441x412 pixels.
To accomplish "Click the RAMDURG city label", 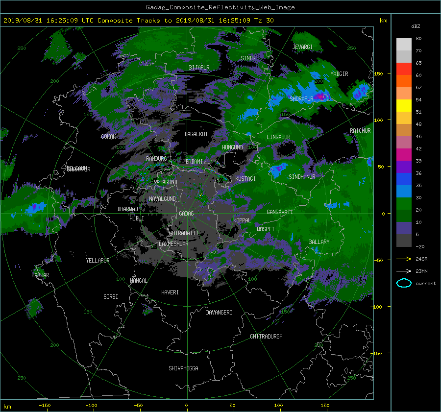I will tap(156, 159).
